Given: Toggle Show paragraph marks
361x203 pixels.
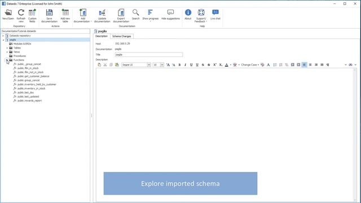Looking at the screenshot, I should 328,65.
